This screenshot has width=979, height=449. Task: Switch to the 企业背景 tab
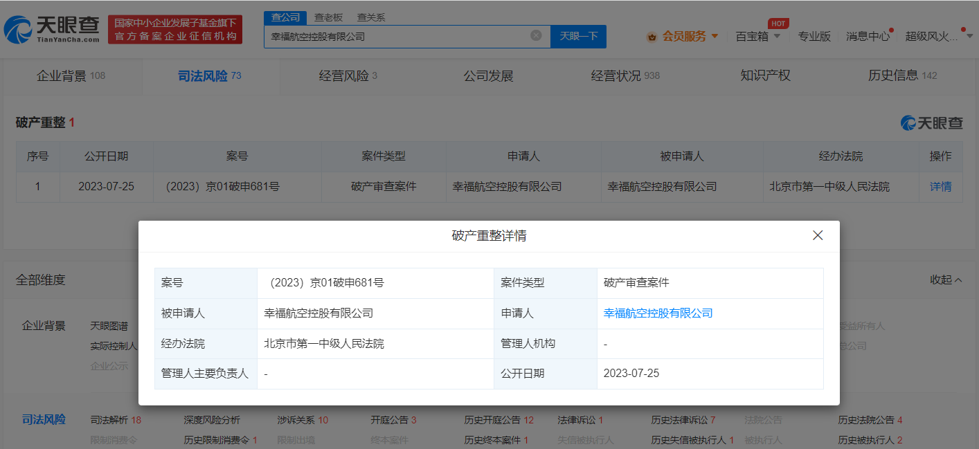(71, 76)
